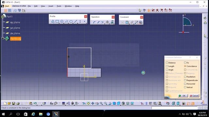Click the Exit Workbench icon

205,23
